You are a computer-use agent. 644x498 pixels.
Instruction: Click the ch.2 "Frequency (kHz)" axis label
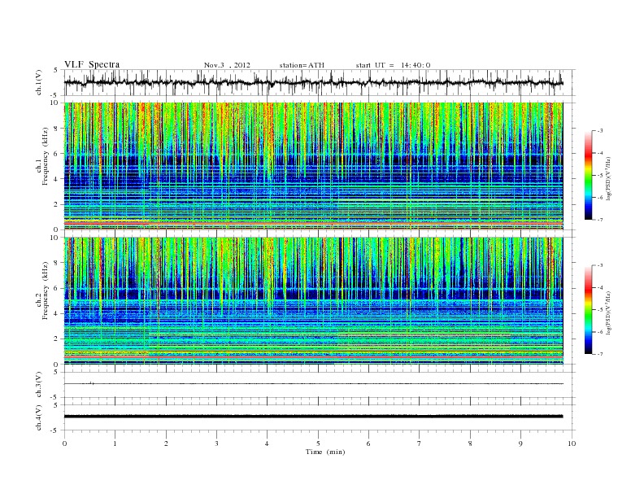(x=46, y=290)
